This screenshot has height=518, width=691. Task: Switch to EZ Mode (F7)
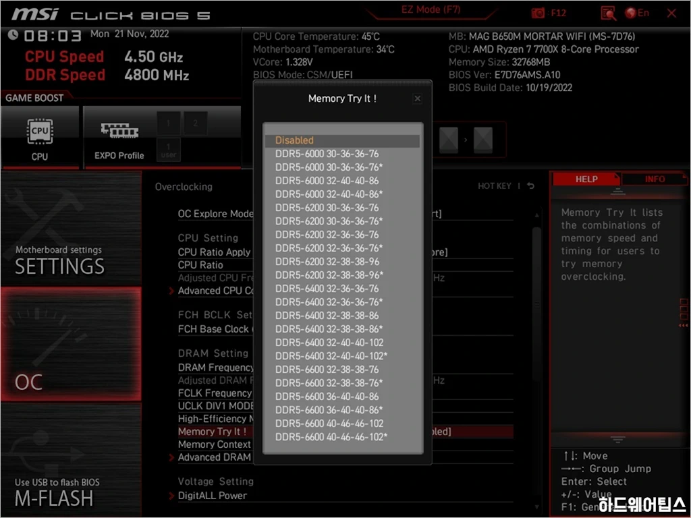pos(431,9)
